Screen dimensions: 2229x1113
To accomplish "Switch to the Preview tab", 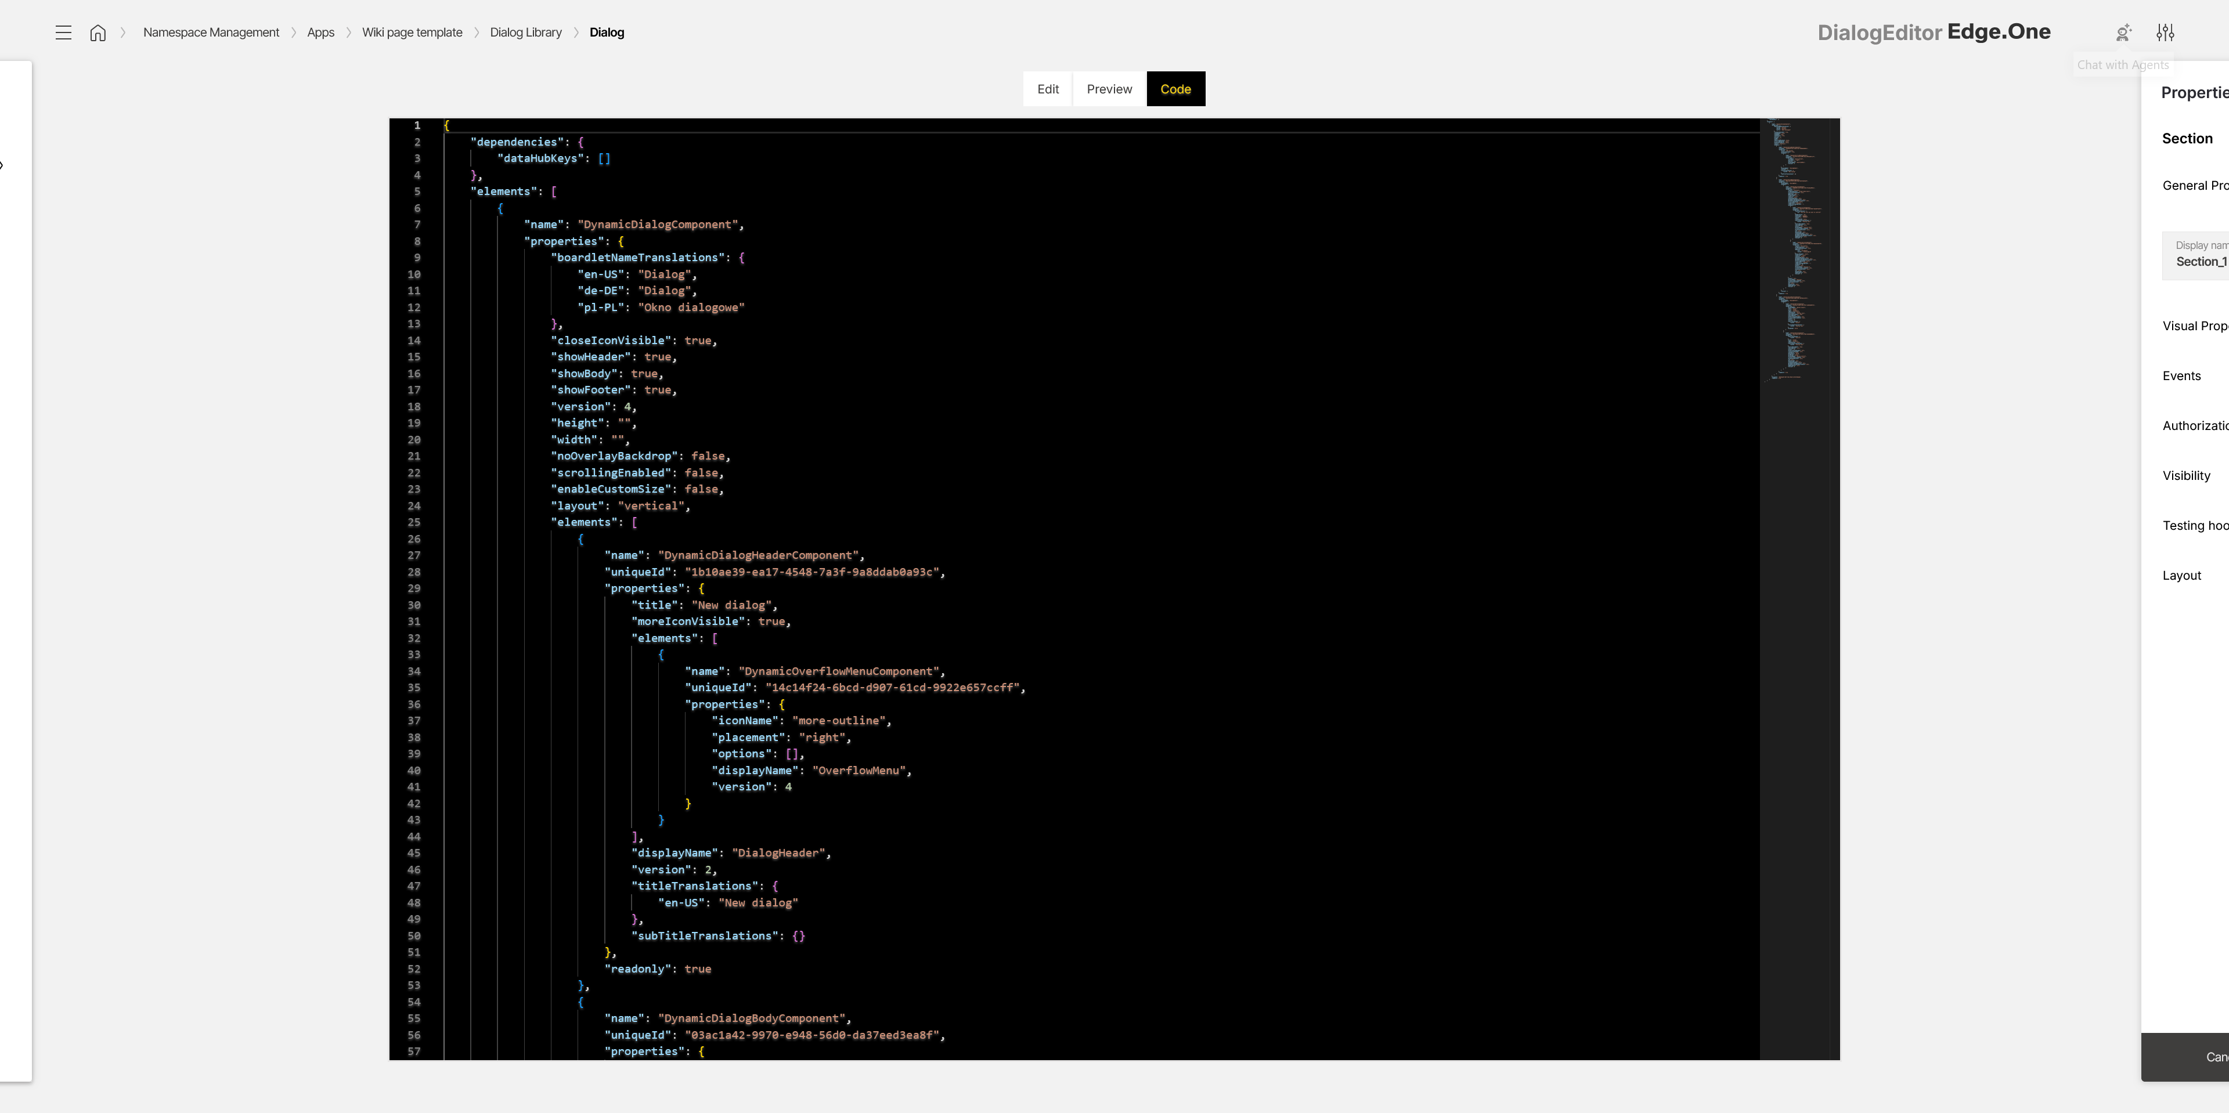I will point(1109,89).
